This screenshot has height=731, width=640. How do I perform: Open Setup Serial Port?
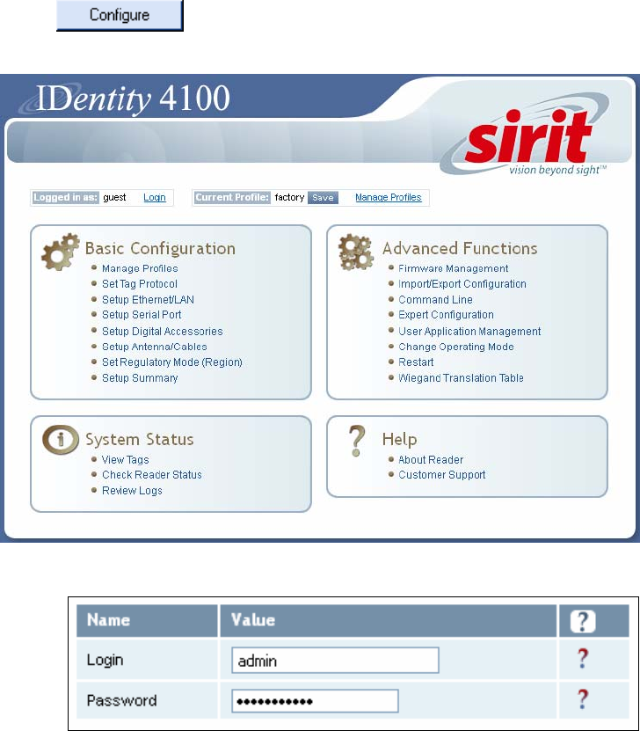(142, 315)
